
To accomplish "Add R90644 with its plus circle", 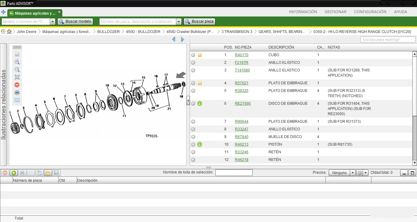I will coord(193,122).
